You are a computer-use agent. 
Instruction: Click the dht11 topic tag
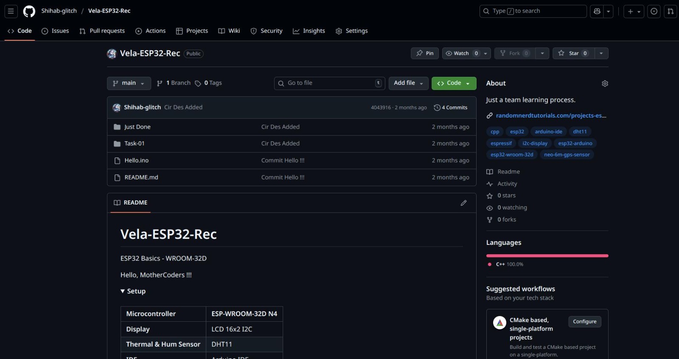coord(580,132)
